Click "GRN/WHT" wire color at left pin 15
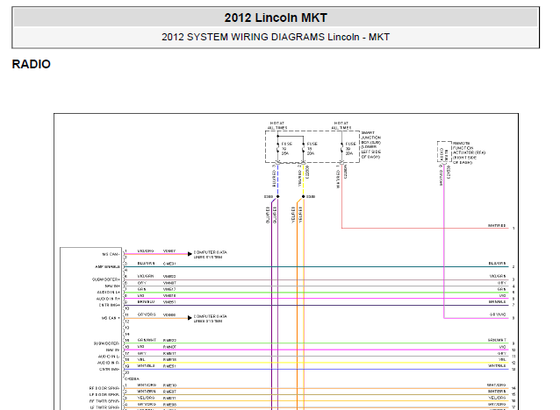Viewport: 560px width, 410px height. point(147,340)
